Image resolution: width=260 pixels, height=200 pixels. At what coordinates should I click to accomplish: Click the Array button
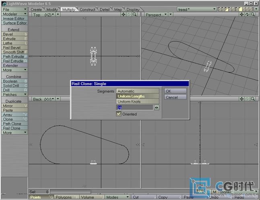[14, 115]
